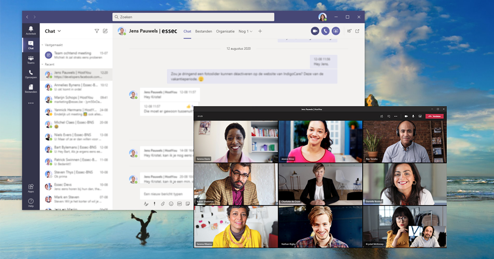Screen dimensions: 494x259
Task: Open chat with Annelies Bynens
Action: (76, 87)
